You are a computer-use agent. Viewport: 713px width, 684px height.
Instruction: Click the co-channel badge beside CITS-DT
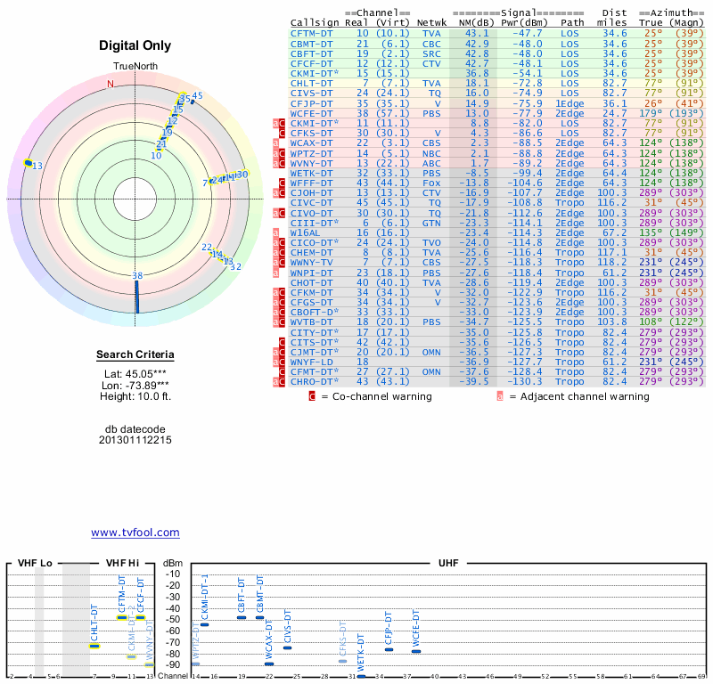(x=282, y=342)
